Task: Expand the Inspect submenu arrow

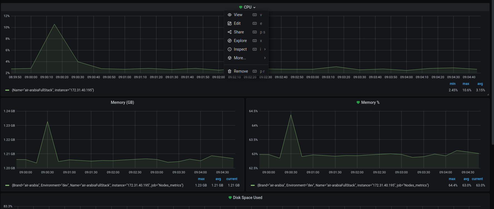Action: tap(265, 49)
